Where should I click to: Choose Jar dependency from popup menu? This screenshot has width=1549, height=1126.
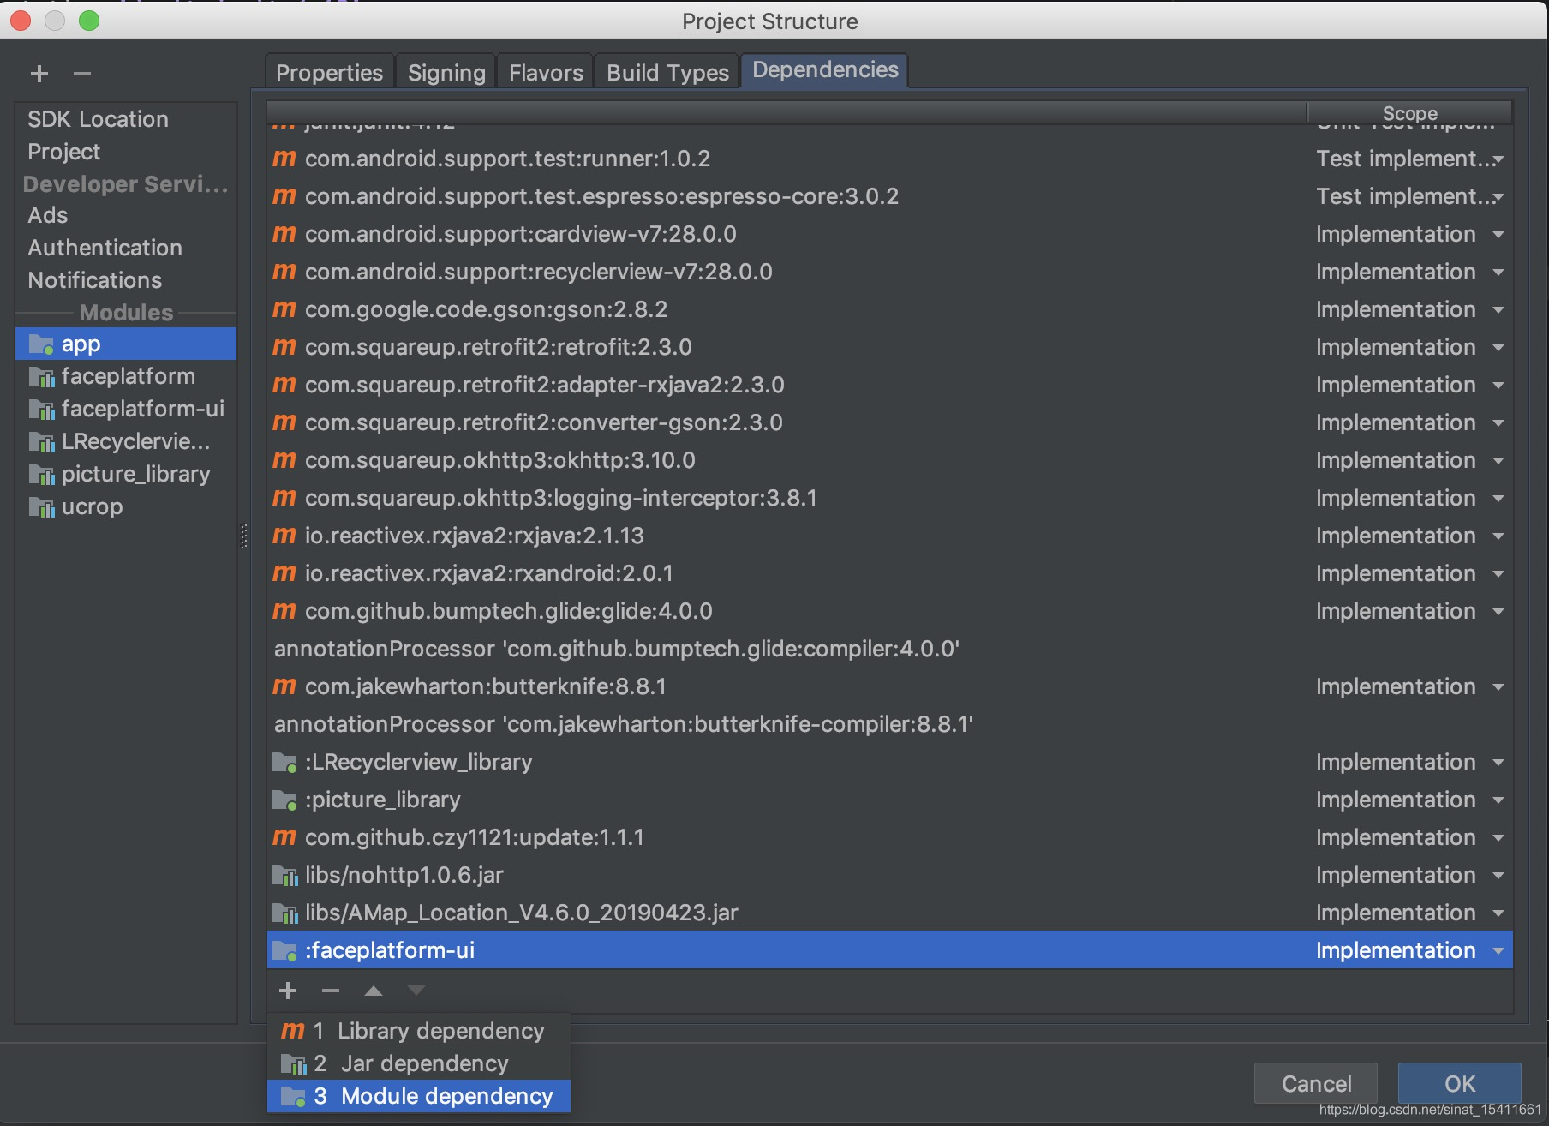419,1063
